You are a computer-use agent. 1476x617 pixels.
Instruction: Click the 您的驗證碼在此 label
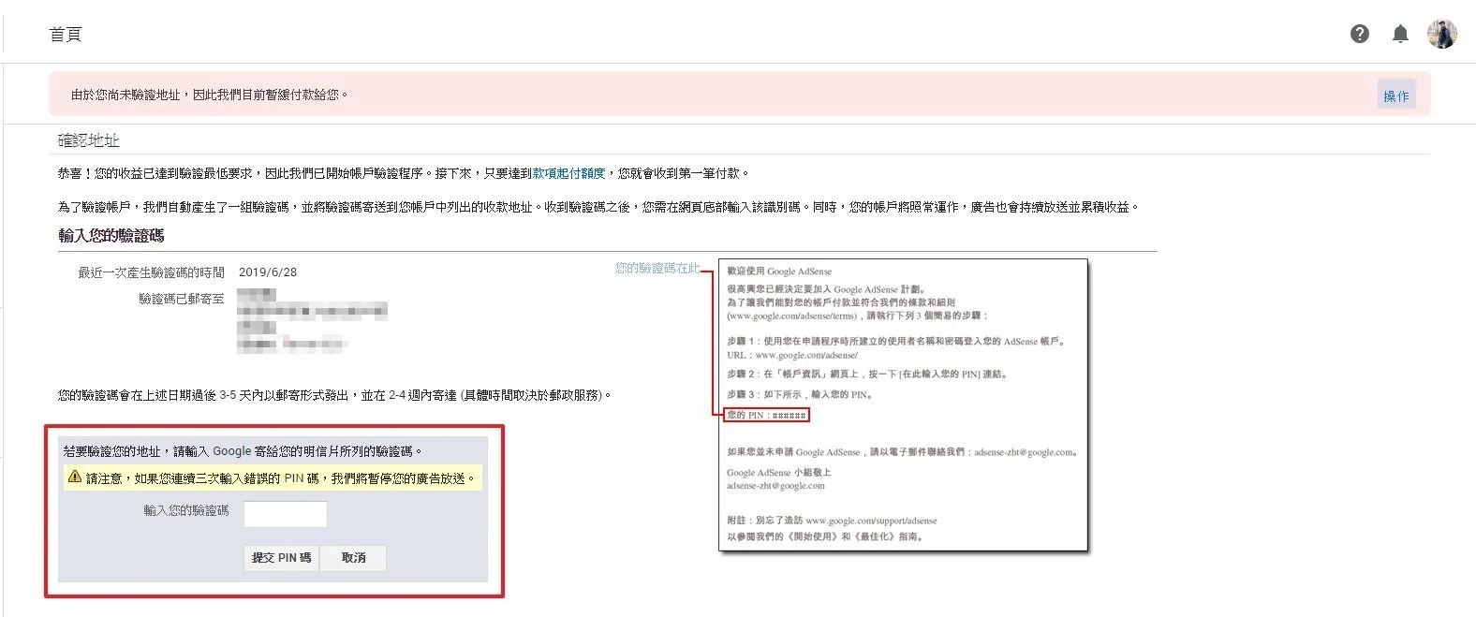coord(657,268)
